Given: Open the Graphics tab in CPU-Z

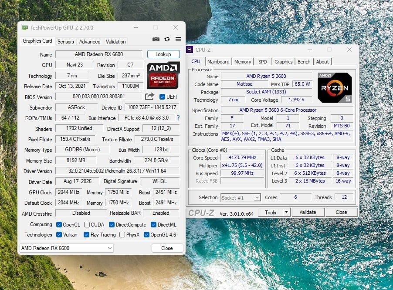Looking at the screenshot, I should coord(284,62).
